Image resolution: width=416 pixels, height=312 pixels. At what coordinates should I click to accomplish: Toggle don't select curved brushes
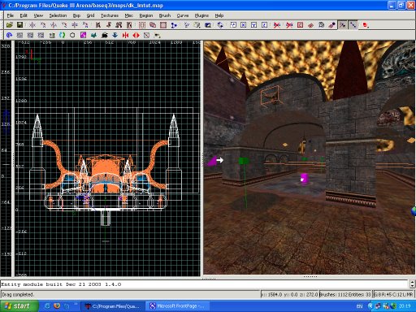(x=289, y=25)
